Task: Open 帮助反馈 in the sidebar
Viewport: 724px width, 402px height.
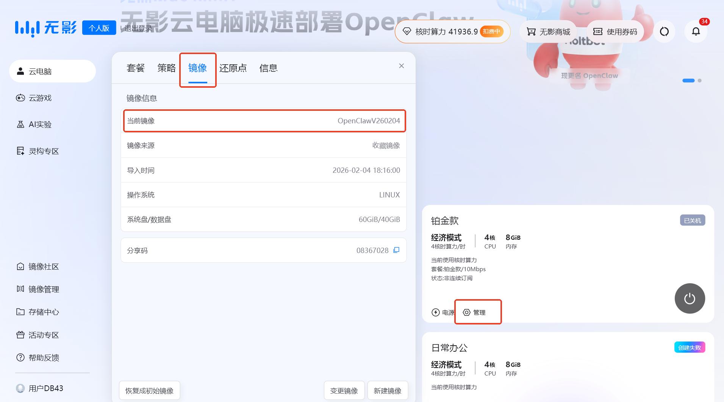Action: [x=43, y=358]
